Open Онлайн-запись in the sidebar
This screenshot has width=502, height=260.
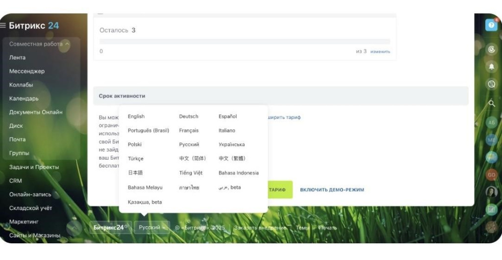click(x=30, y=194)
